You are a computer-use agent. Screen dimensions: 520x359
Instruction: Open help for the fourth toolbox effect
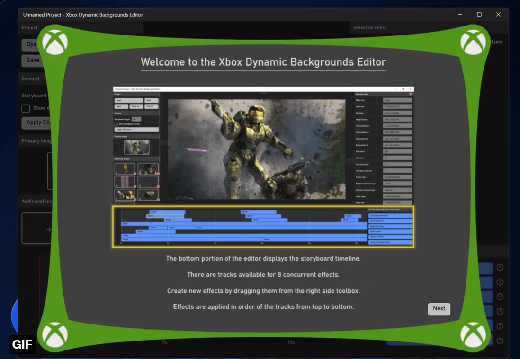pos(500,311)
